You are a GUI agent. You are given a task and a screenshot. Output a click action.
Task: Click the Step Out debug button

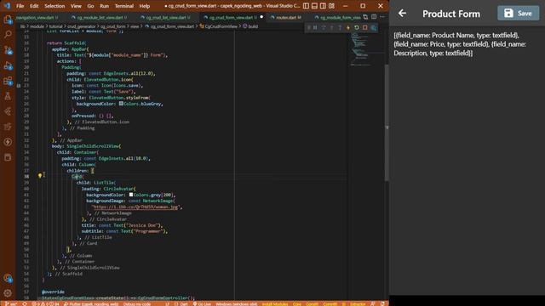click(x=340, y=27)
